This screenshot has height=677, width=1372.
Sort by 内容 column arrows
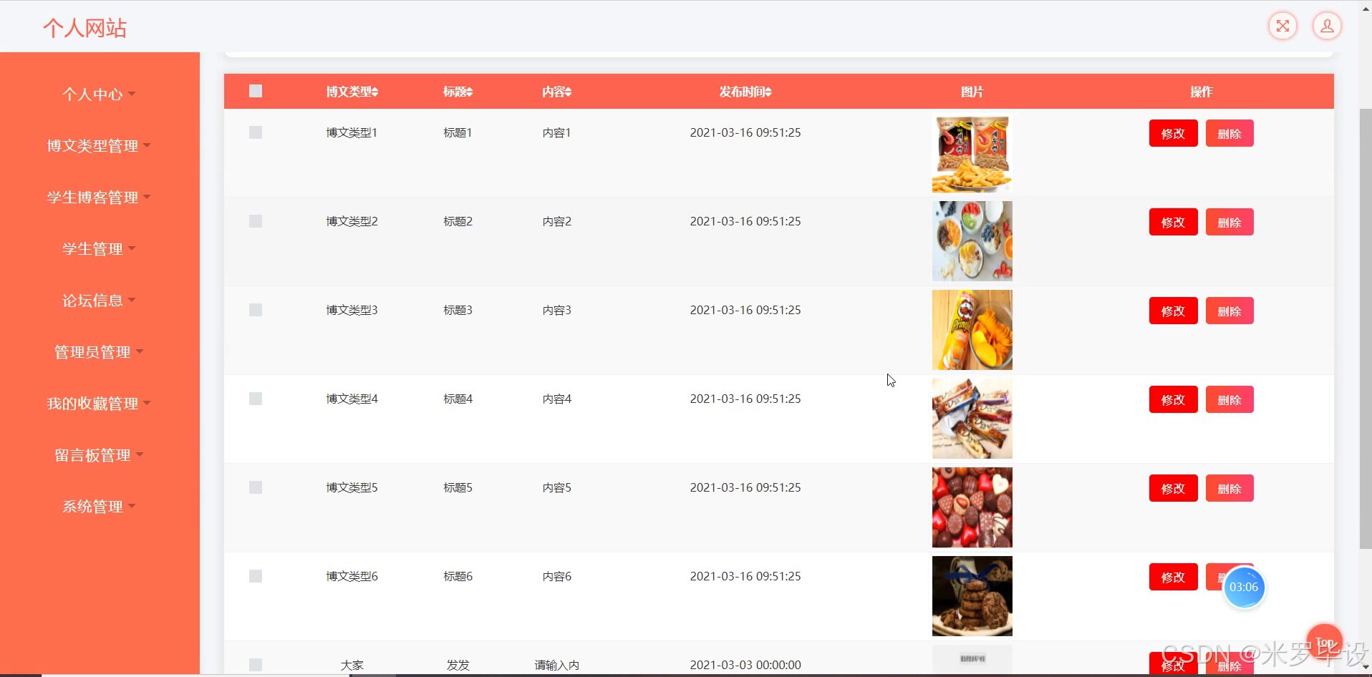(568, 92)
